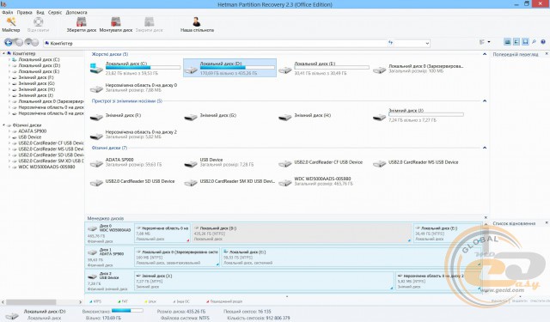Collapse the Фізичні диски (7) section

click(485, 148)
